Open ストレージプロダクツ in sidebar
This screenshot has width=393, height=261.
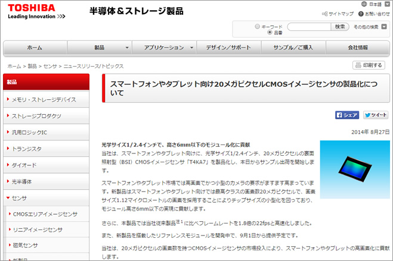[x=46, y=116]
